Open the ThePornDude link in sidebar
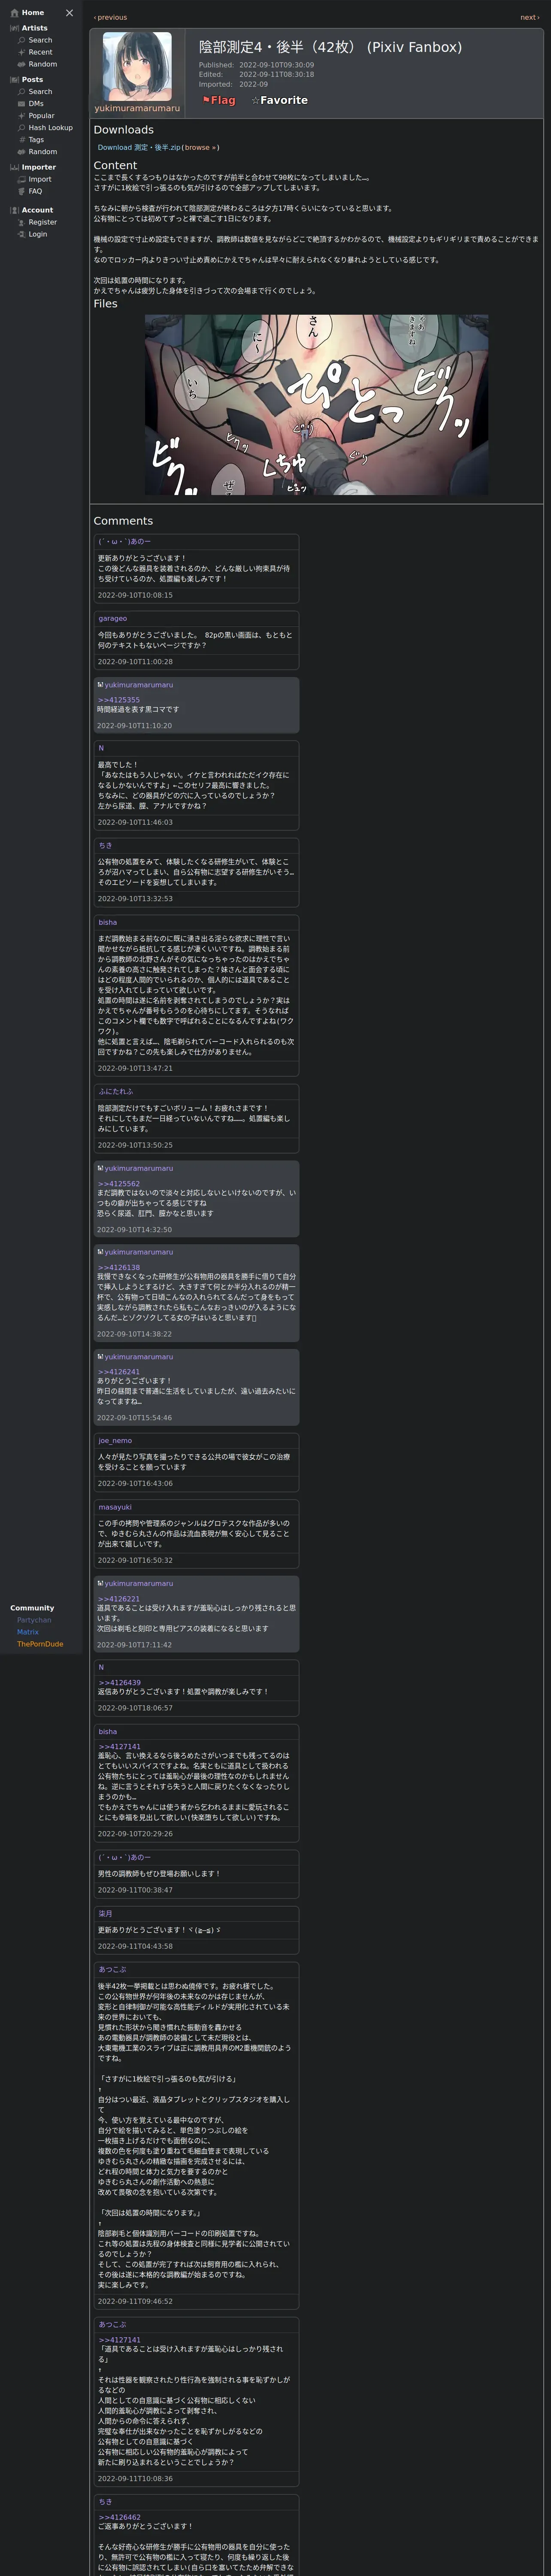 [x=40, y=1644]
